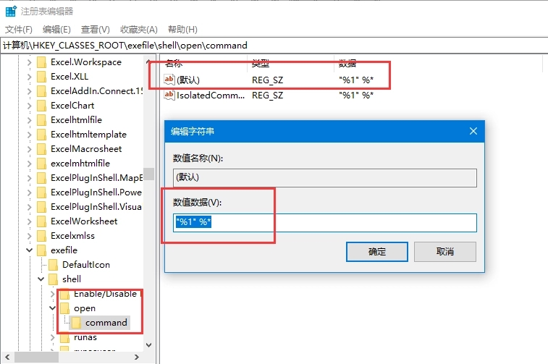Click the Registry Editor app icon in title bar
The height and width of the screenshot is (364, 548).
point(11,11)
